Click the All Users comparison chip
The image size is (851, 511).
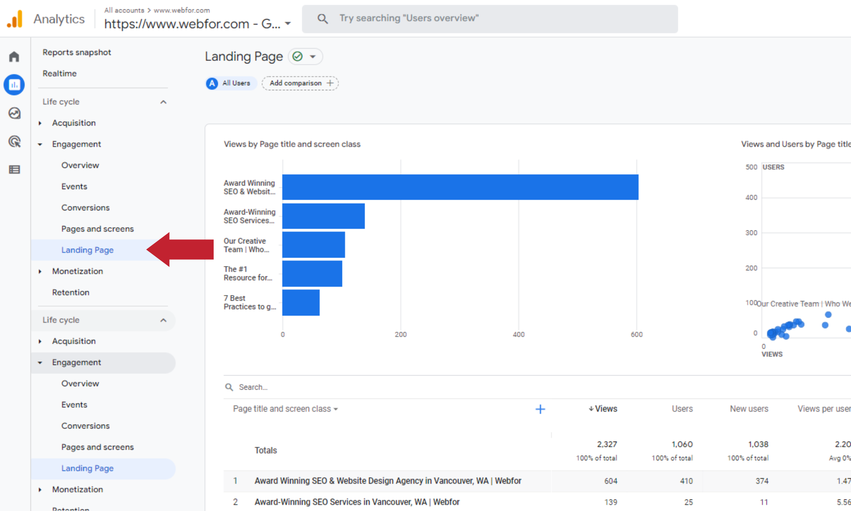pos(231,83)
